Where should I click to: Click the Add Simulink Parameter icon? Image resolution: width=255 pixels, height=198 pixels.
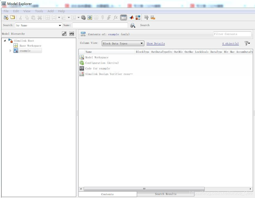54,17
